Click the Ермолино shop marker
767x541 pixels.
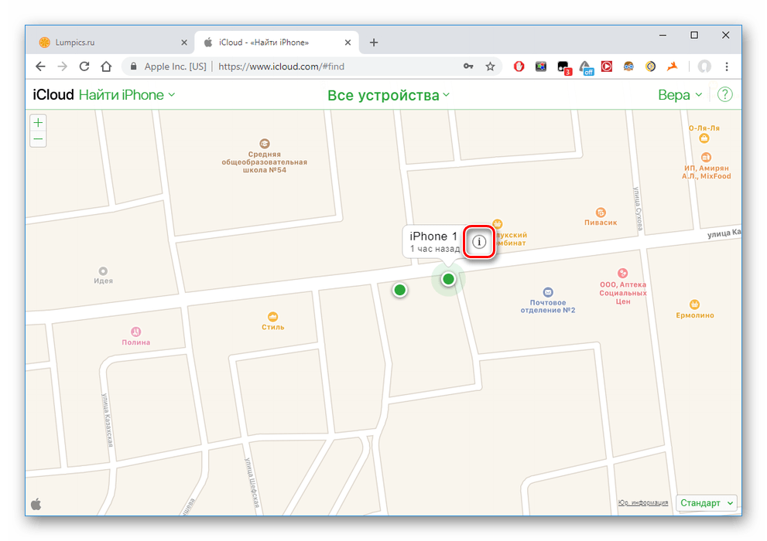(x=694, y=305)
